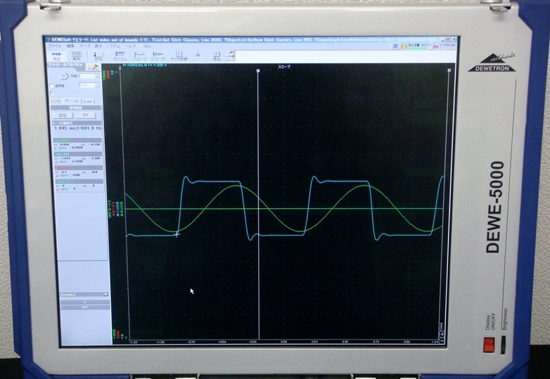Image resolution: width=550 pixels, height=379 pixels.
Task: Select the 解析 analysis mode icon
Action: pos(76,56)
